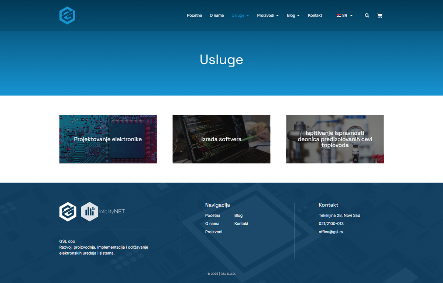Open the Izrada softvera service card
This screenshot has width=443, height=283.
(x=221, y=139)
